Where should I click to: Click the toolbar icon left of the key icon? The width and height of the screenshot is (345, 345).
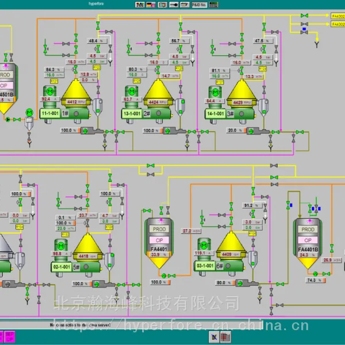(162, 5)
